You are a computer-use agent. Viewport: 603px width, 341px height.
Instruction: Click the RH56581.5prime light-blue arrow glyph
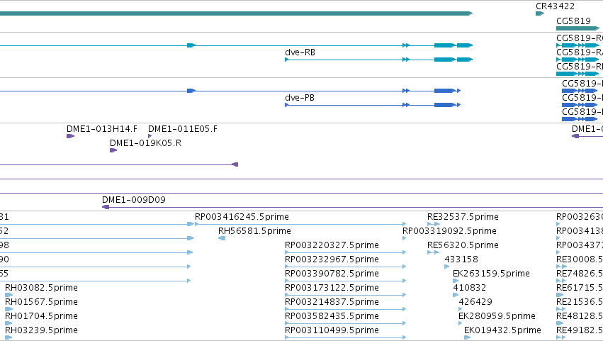coord(222,239)
